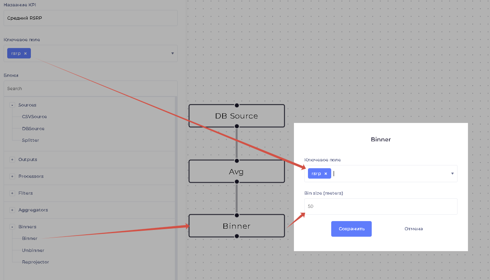This screenshot has height=280, width=490.
Task: Remove rsrp tag in Binner dialog
Action: 326,174
